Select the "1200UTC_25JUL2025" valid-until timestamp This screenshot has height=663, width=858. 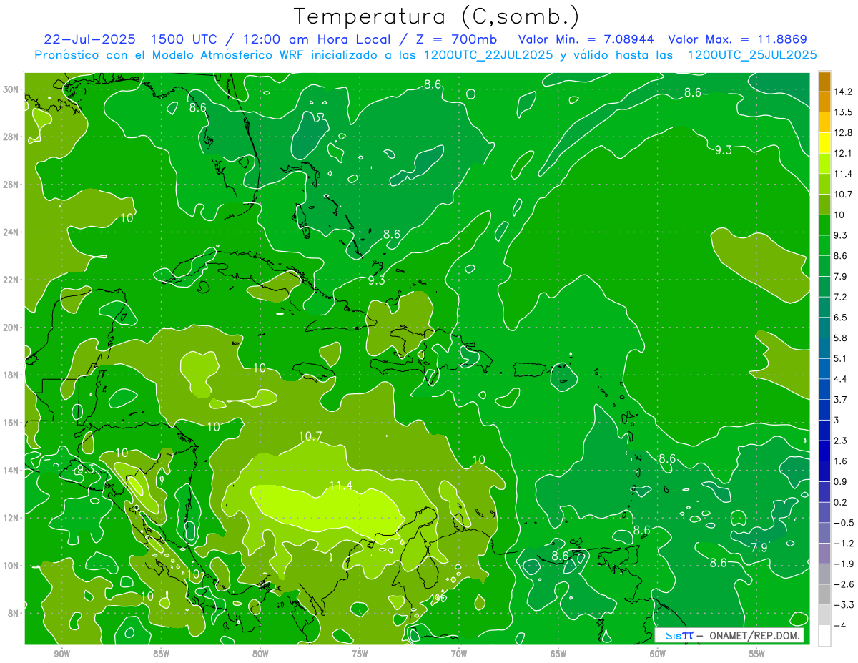point(752,54)
